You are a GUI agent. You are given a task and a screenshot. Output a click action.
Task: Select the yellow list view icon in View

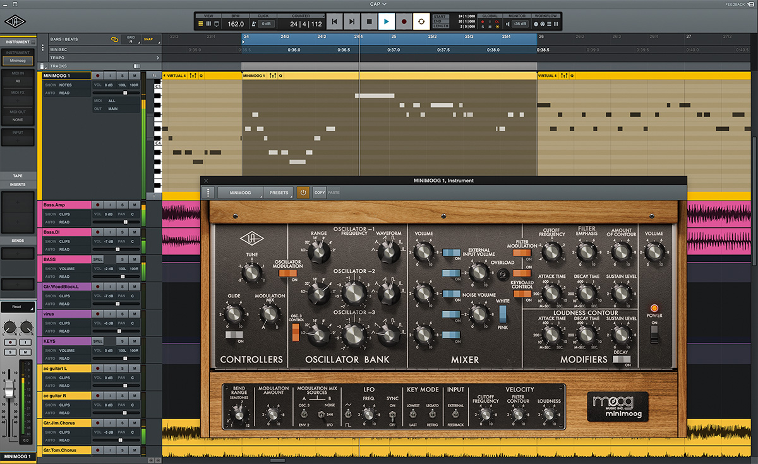click(x=201, y=24)
